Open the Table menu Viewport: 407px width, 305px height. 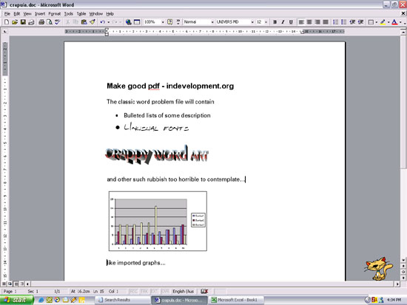click(81, 14)
